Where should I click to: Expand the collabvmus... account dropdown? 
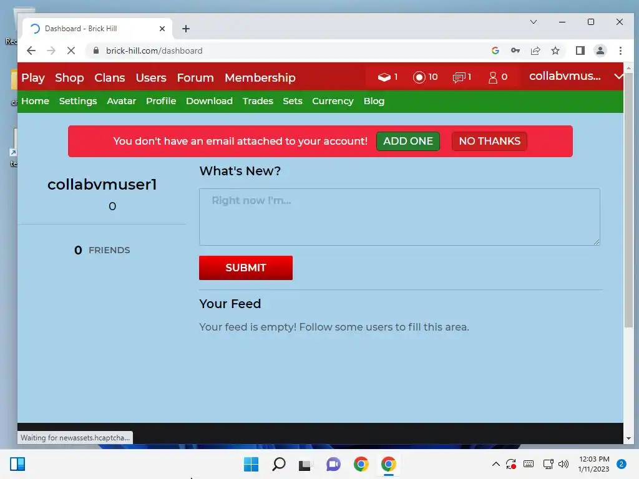(618, 77)
